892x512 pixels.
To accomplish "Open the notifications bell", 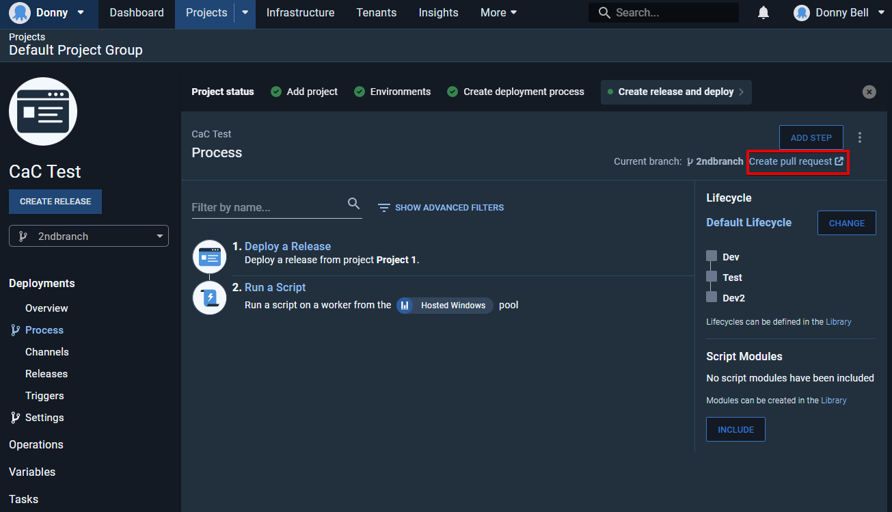I will (x=763, y=12).
